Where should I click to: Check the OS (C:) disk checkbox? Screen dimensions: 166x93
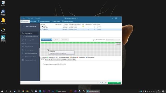[41, 26]
